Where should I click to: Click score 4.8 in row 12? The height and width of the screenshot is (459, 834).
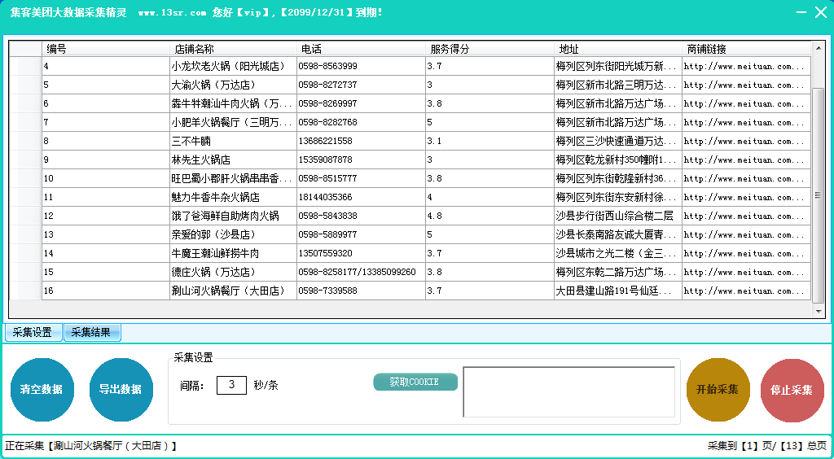435,216
